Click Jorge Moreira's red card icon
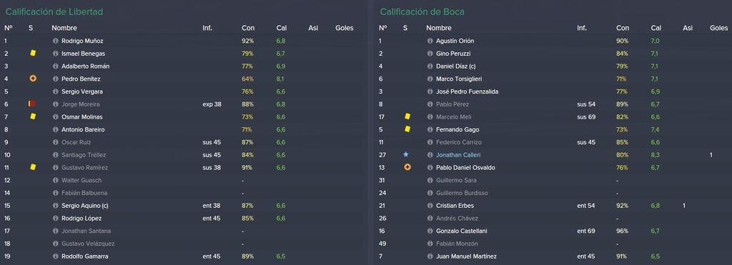Viewport: 732px width, 265px height. click(32, 104)
